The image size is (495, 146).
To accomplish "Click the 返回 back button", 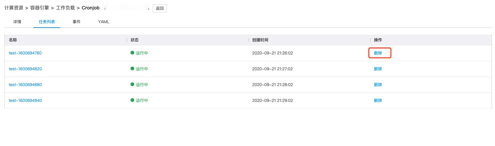I will point(159,8).
